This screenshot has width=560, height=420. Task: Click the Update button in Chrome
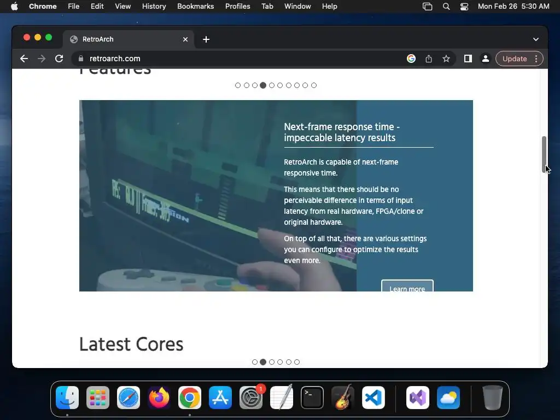tap(514, 59)
